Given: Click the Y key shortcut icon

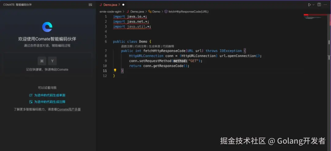Looking at the screenshot, I should [x=52, y=61].
